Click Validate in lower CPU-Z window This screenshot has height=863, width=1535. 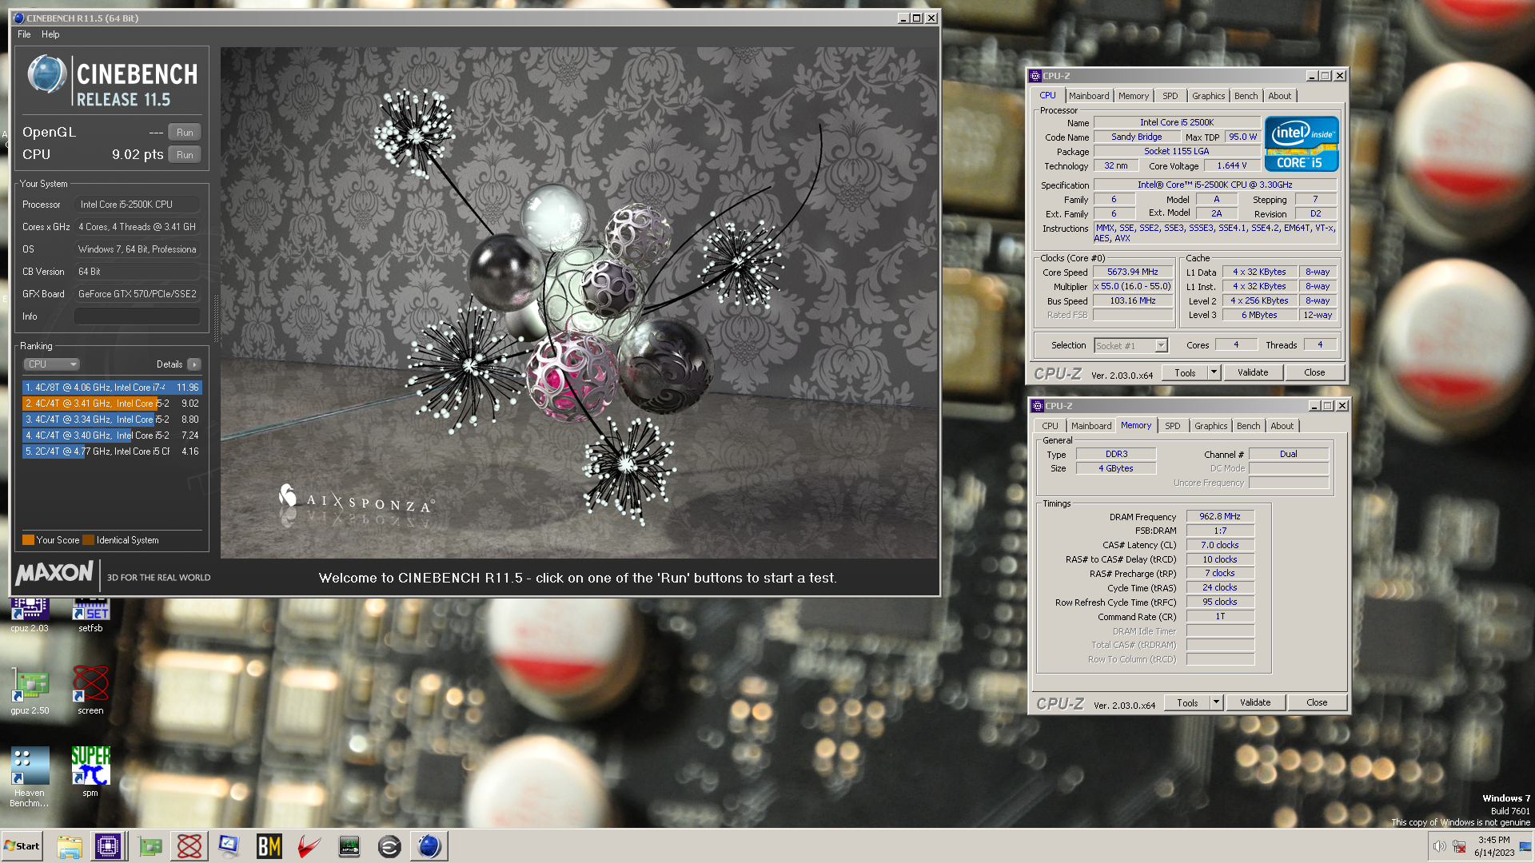pos(1255,702)
